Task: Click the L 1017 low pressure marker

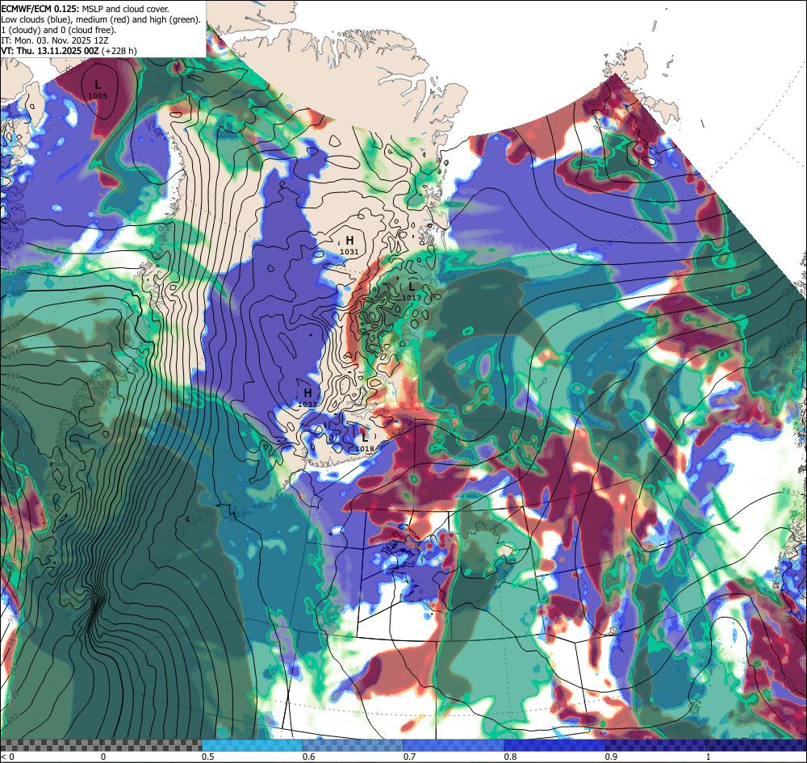Action: tap(412, 291)
